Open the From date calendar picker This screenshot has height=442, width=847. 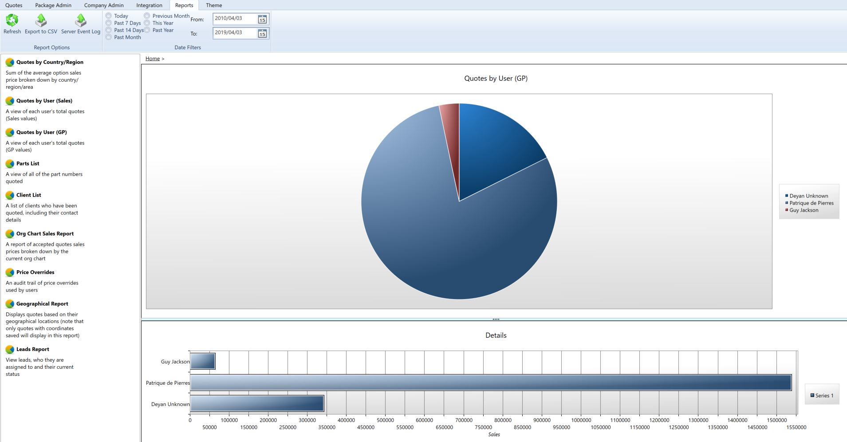coord(262,19)
